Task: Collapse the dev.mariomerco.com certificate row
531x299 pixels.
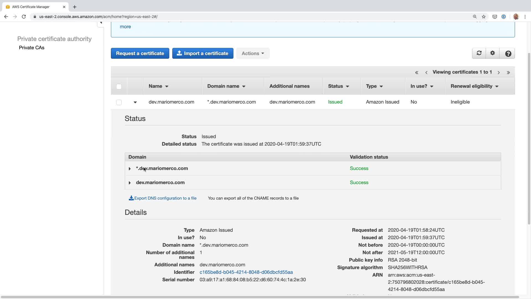Action: (135, 102)
